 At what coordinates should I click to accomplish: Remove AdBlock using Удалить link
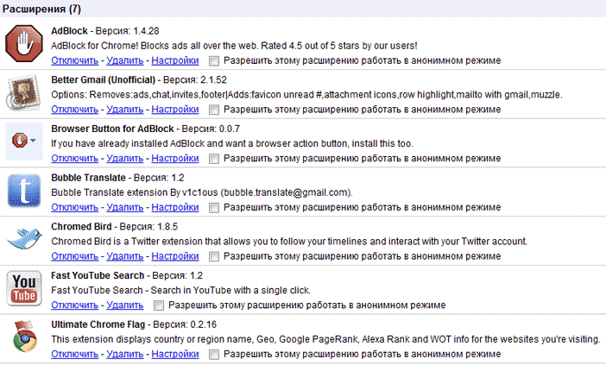click(125, 60)
